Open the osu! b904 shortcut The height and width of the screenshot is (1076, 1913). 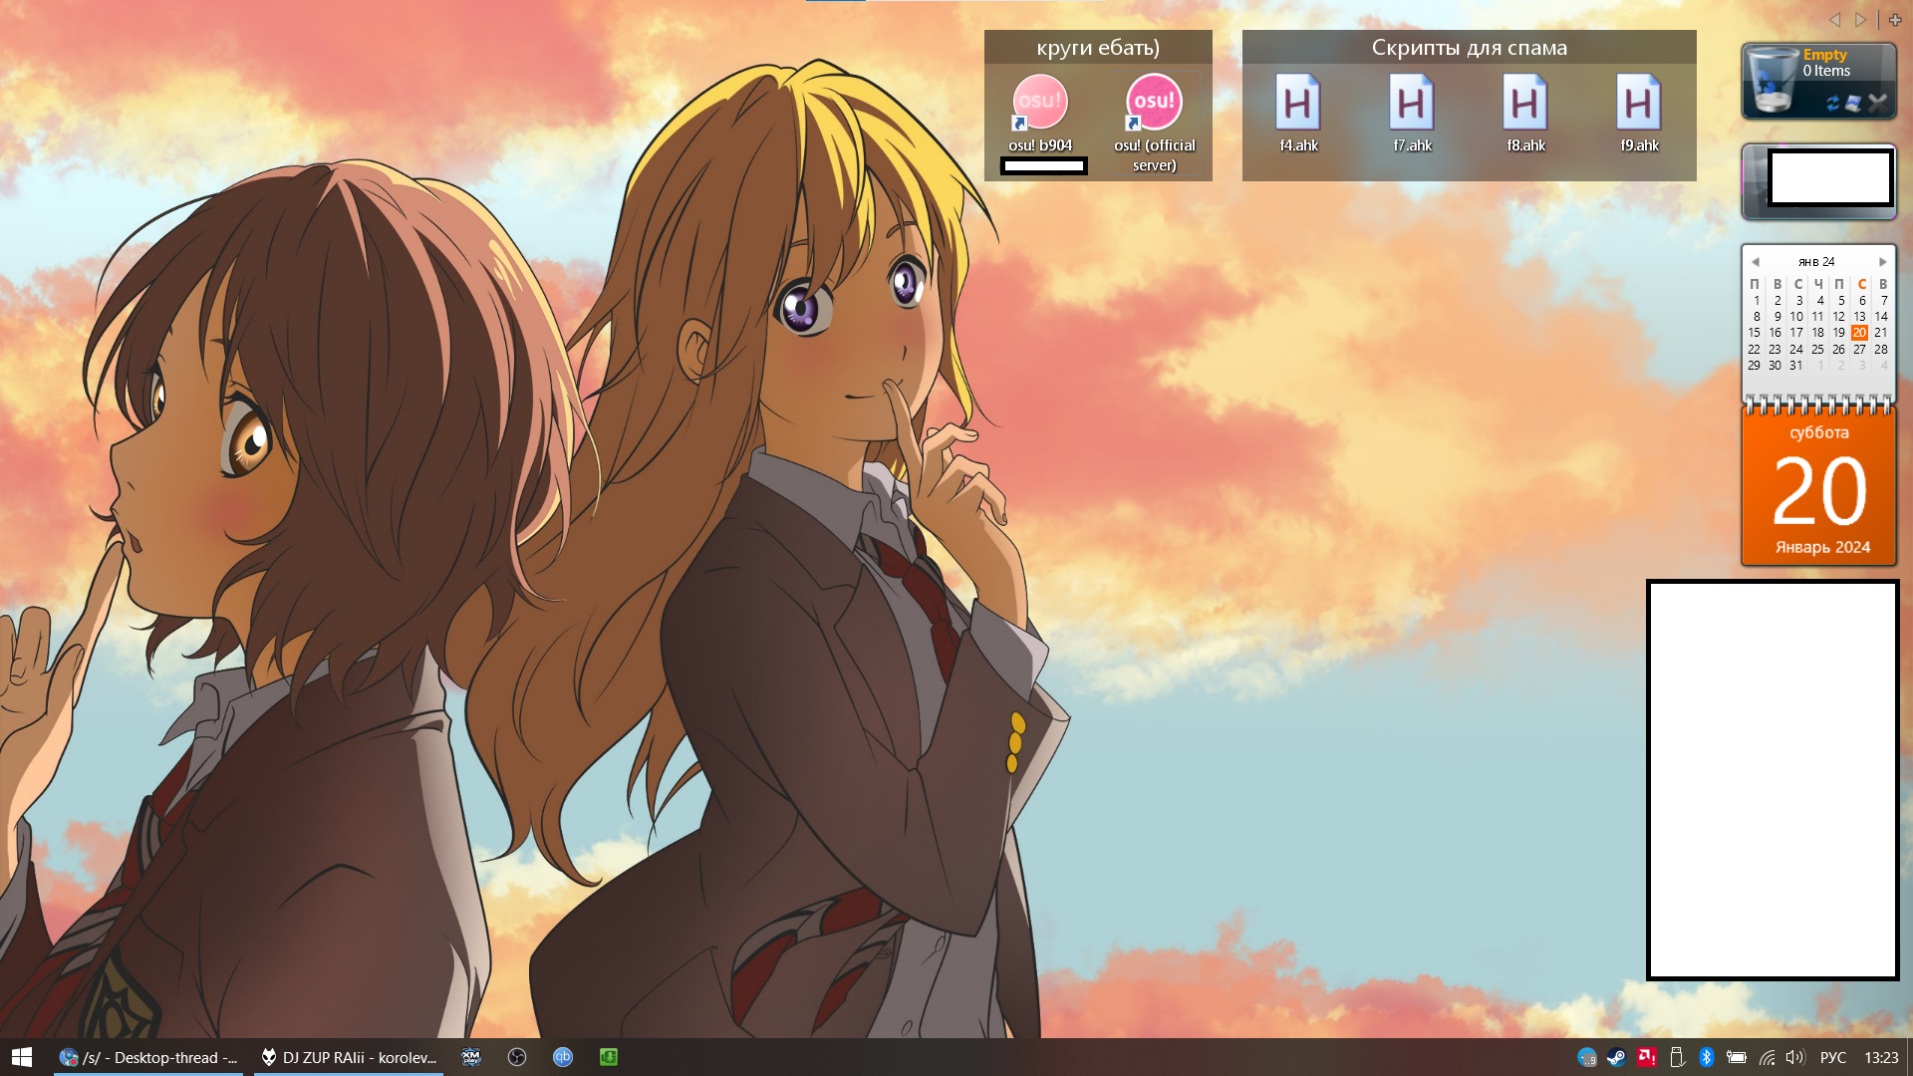coord(1040,103)
